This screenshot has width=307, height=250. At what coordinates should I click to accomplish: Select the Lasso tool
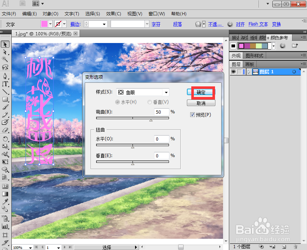[5, 67]
